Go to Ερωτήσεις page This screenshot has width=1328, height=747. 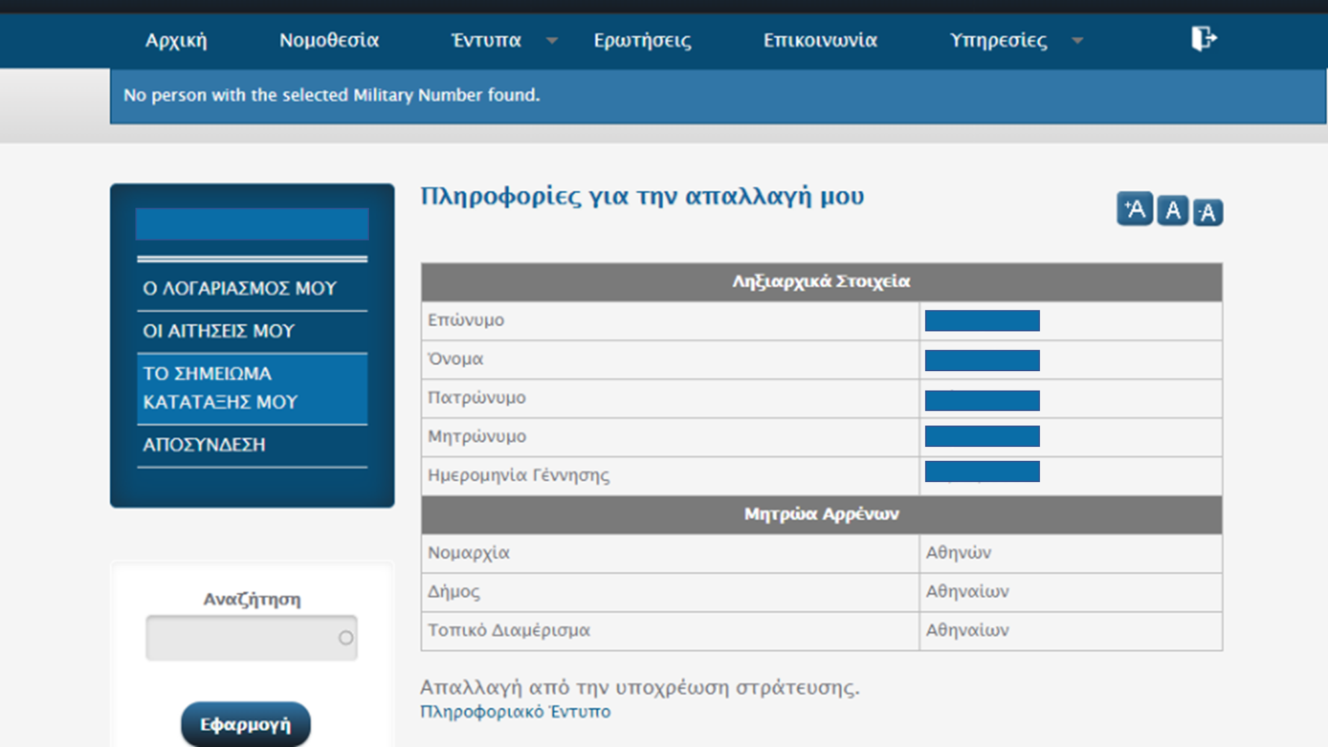click(643, 40)
